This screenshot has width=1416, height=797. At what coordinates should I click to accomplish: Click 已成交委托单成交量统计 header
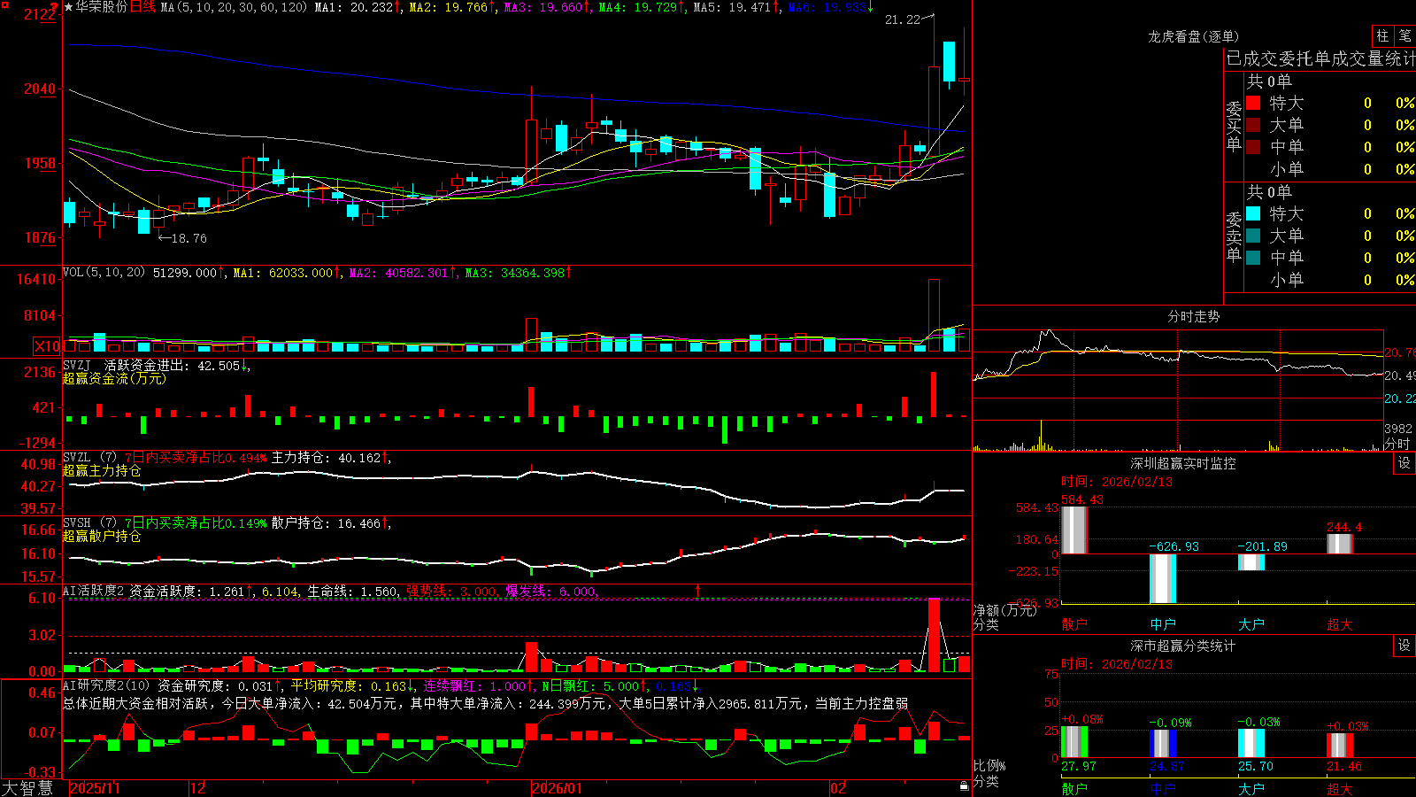[1320, 58]
